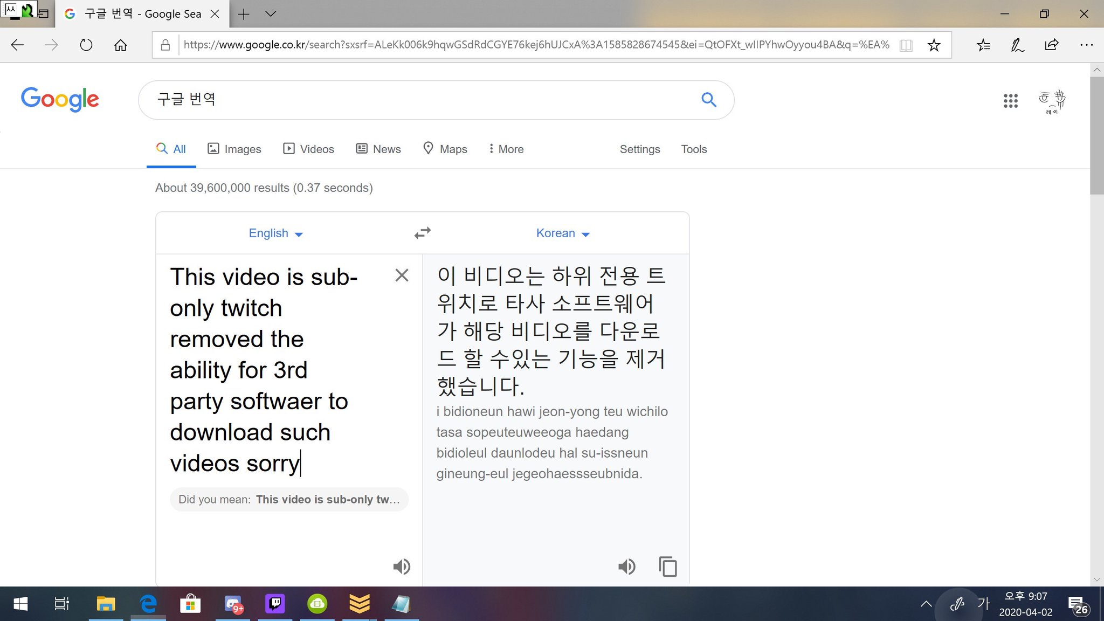Screen dimensions: 1104x621
Task: Open the reading view book icon
Action: 906,45
